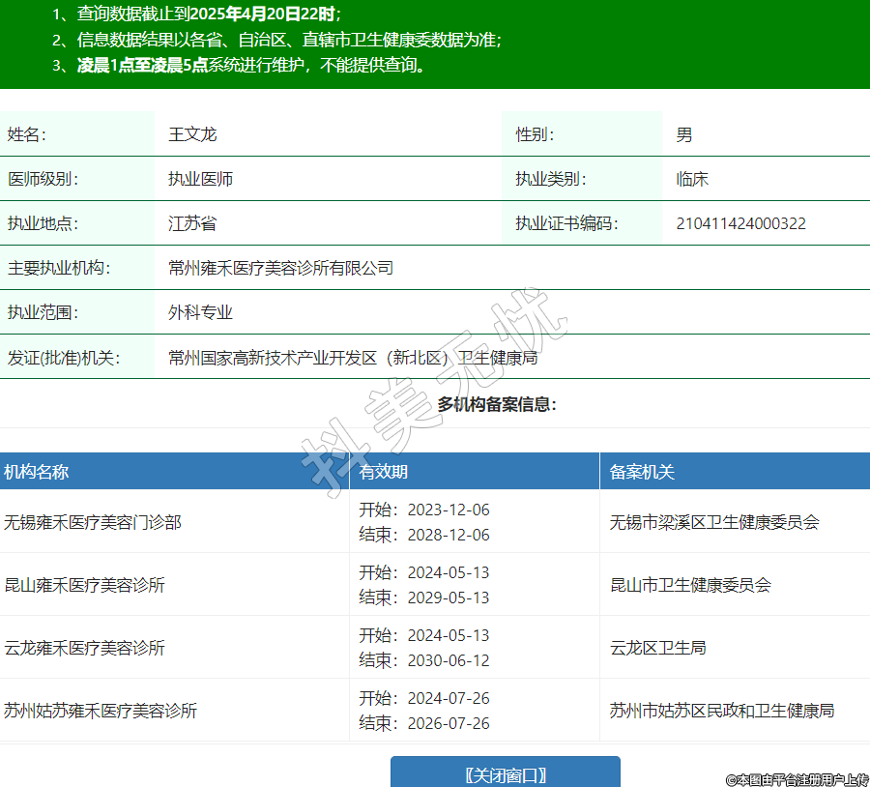Click the issuing authority 常州国家高新技术产业开发区 value

[x=352, y=358]
